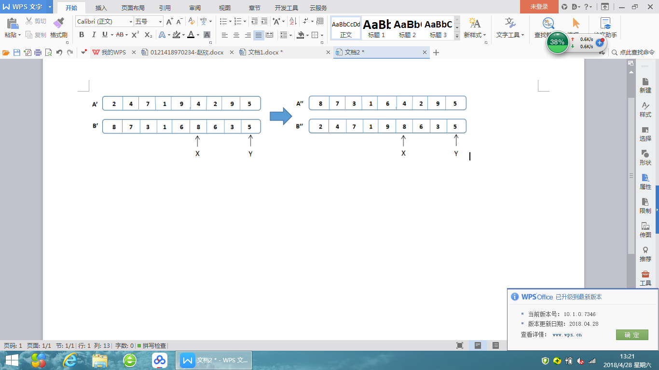Viewport: 659px width, 370px height.
Task: Expand Paste options dropdown arrow
Action: tap(19, 35)
